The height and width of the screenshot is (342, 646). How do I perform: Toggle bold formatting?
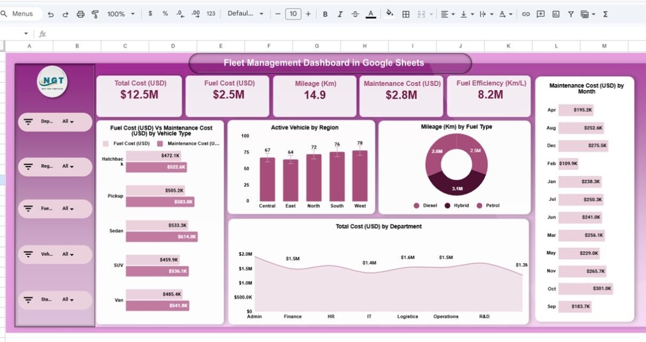pos(325,14)
